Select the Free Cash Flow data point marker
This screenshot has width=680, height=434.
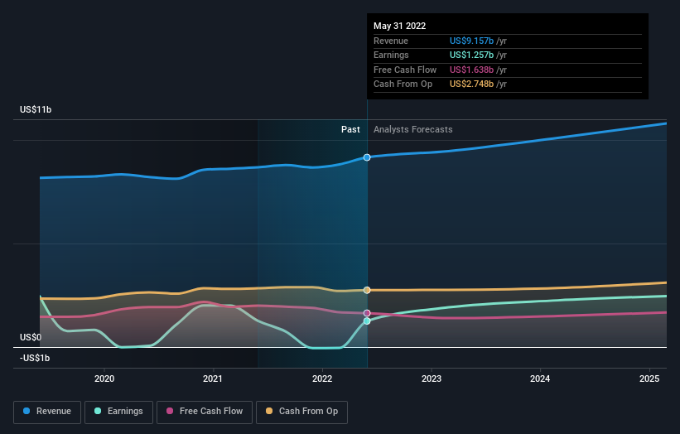click(x=367, y=313)
